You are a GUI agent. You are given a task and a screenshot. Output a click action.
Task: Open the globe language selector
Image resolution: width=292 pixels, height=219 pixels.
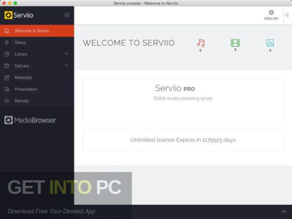pyautogui.click(x=271, y=13)
